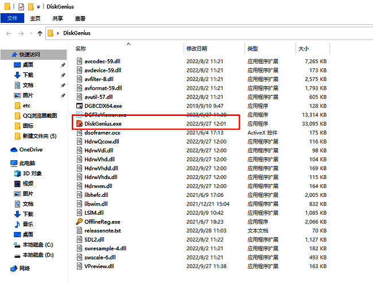373x283 pixels.
Task: Open the recent locations dropdown chevron
Action: (30, 33)
